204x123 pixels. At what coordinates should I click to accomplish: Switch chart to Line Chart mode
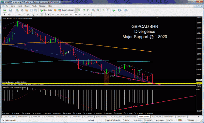coord(88,10)
